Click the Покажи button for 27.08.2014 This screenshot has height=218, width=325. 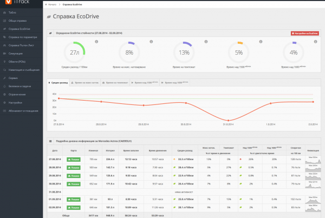(74, 160)
